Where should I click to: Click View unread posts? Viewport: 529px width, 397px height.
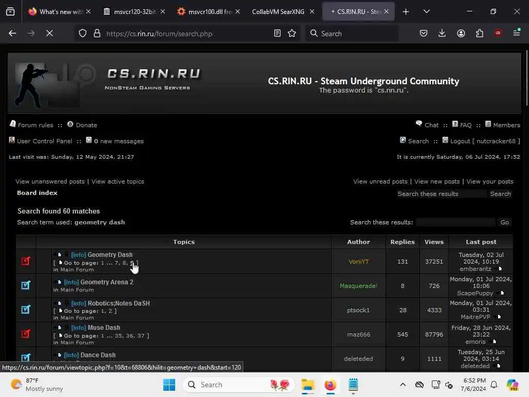point(380,181)
